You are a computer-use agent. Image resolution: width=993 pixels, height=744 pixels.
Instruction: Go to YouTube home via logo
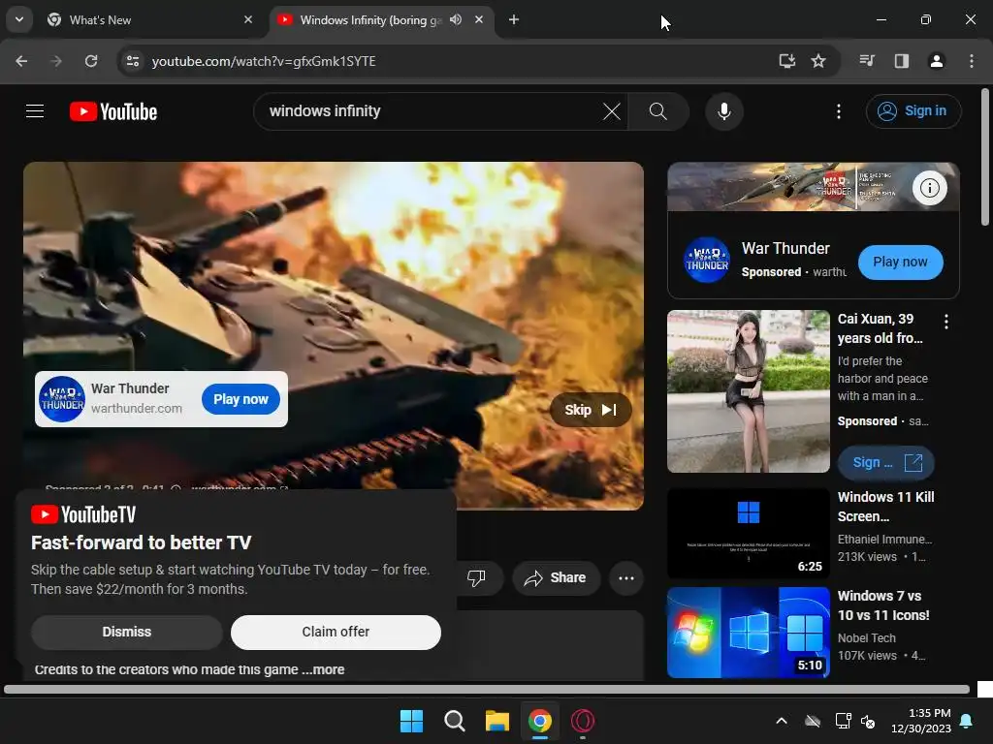[x=113, y=111]
